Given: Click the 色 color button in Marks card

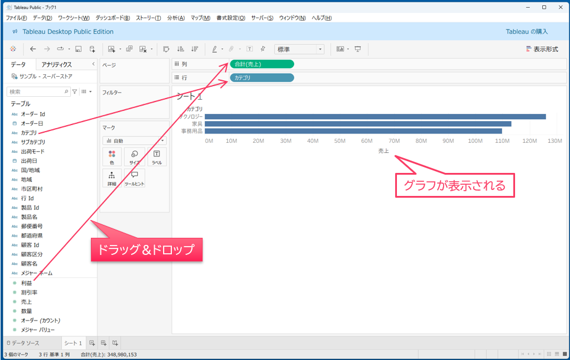Looking at the screenshot, I should tap(112, 157).
